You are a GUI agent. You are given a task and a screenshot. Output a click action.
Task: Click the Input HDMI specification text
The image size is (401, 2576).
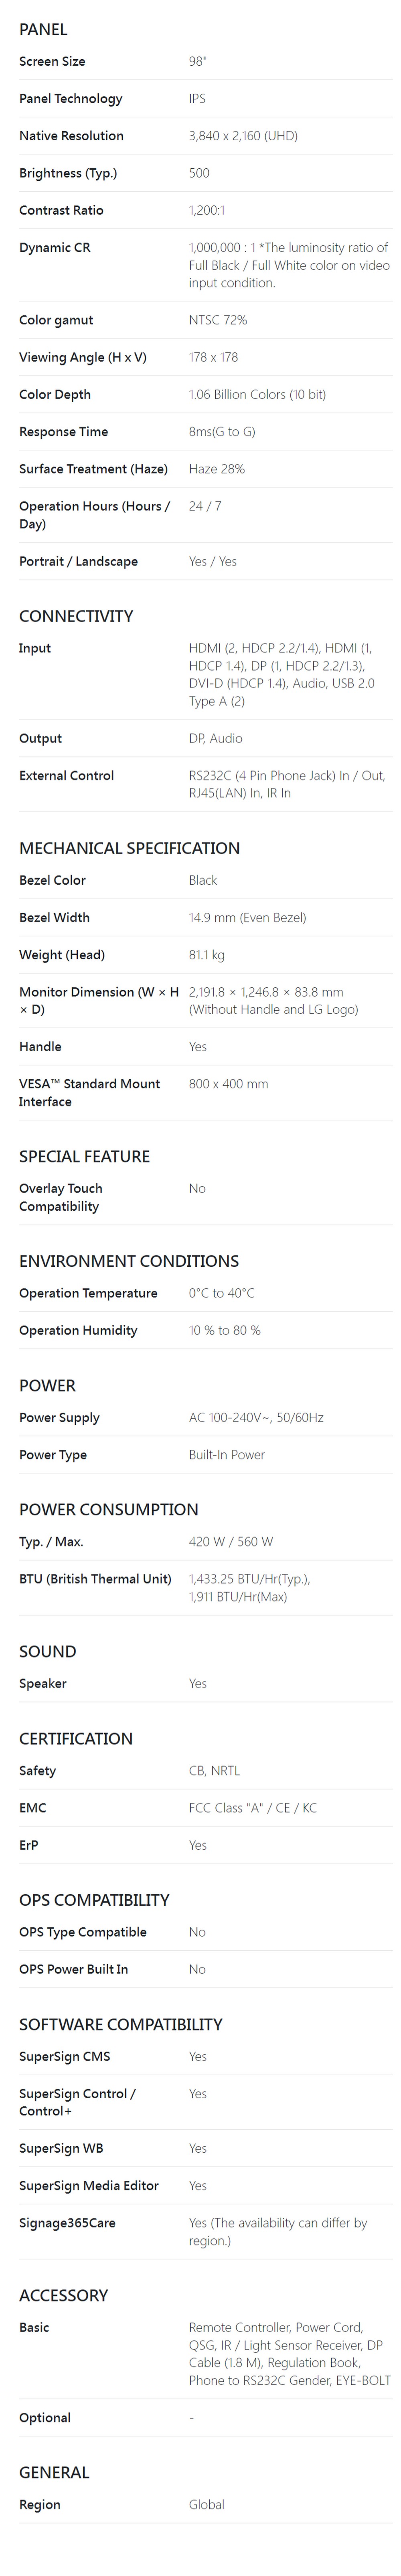[x=282, y=674]
